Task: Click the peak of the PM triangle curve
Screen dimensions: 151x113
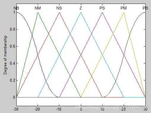Action: pyautogui.click(x=124, y=12)
